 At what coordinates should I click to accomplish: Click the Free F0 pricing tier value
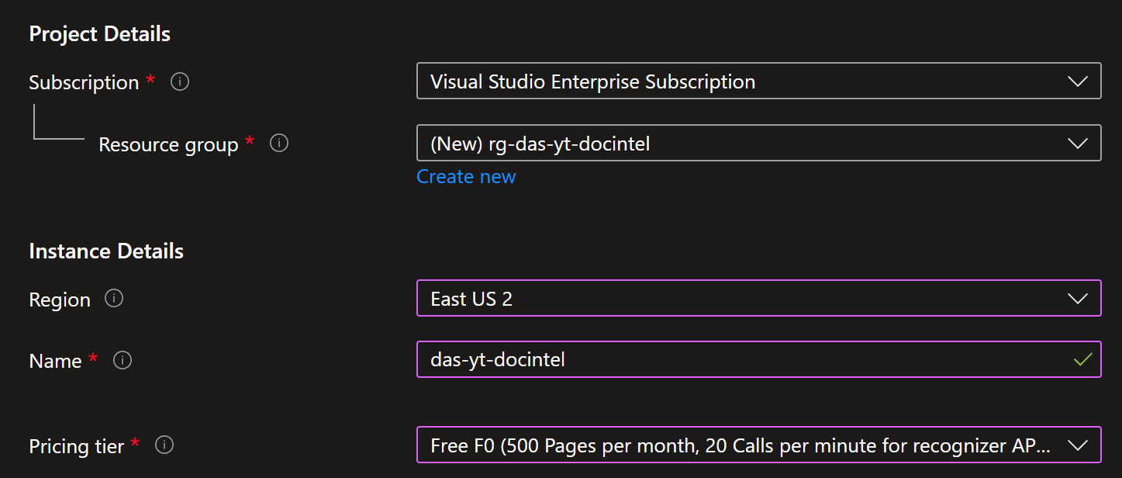739,445
